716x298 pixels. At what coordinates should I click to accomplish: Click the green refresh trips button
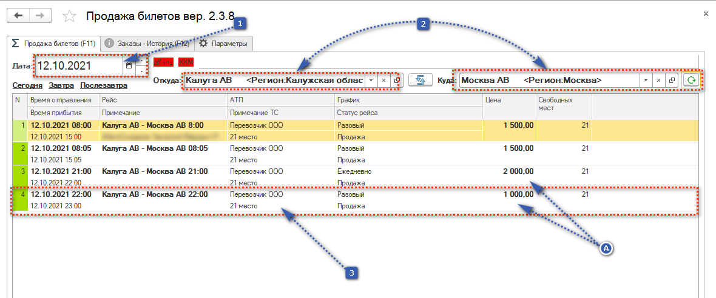coord(691,80)
